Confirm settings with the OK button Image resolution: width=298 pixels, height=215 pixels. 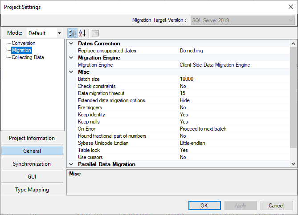coord(204,206)
